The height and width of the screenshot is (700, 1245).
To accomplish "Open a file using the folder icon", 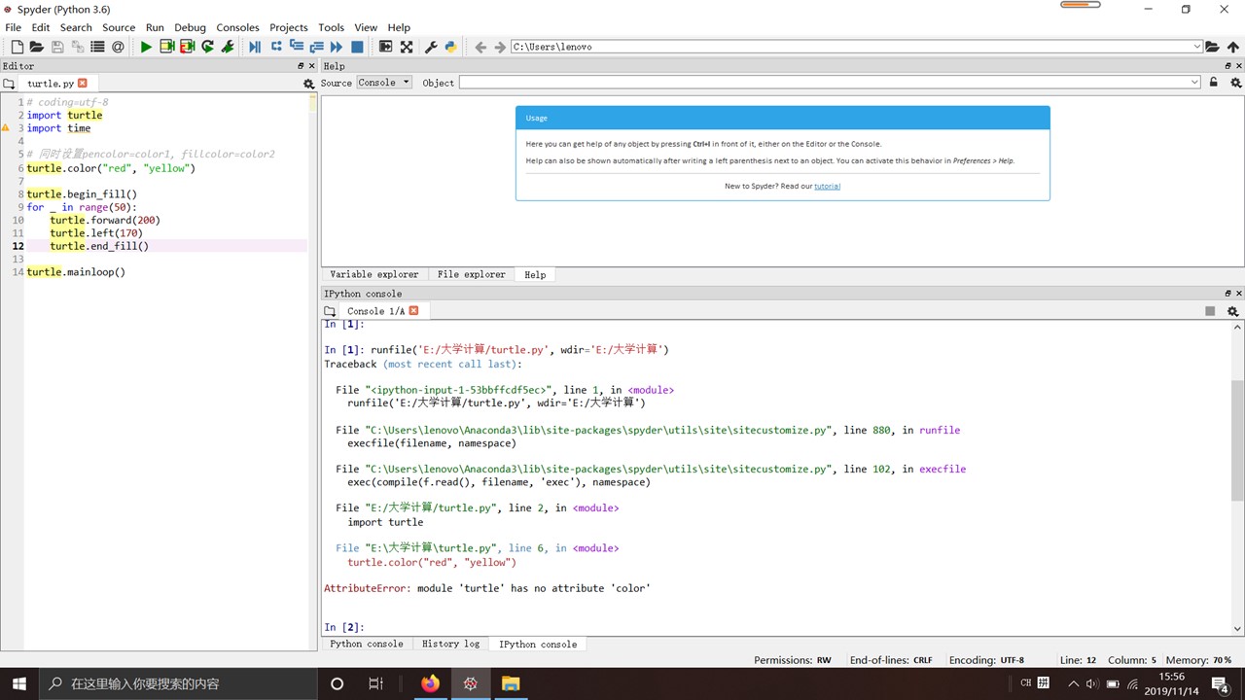I will pyautogui.click(x=36, y=47).
